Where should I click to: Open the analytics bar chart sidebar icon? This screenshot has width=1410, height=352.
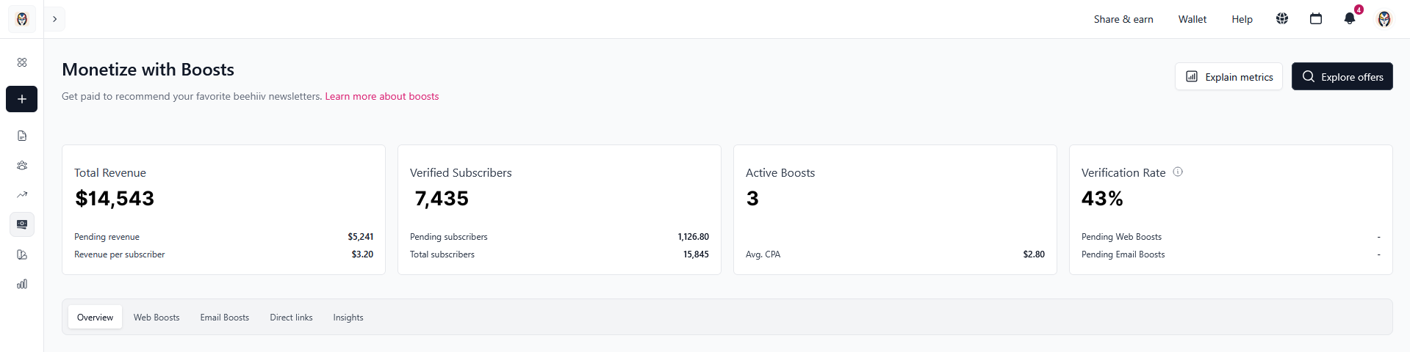22,284
